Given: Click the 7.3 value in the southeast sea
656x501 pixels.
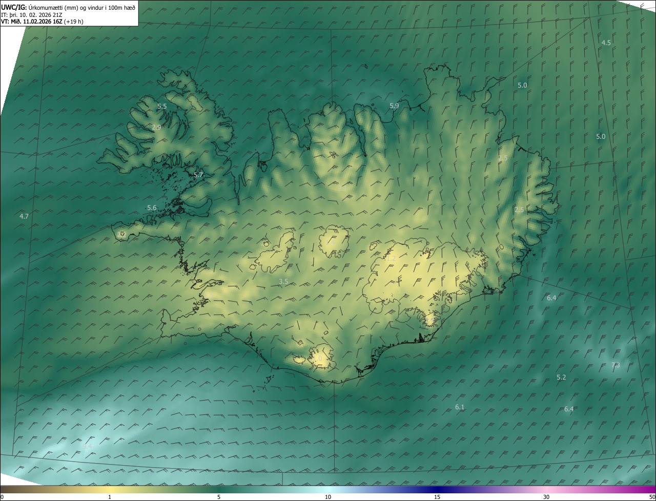Looking at the screenshot, I should coord(616,365).
